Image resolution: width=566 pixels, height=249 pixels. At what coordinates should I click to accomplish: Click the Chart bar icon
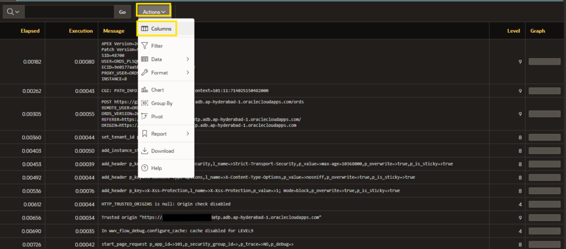(144, 90)
